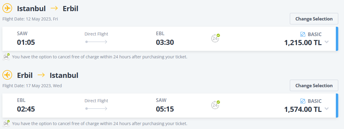Click the 24-hour cancellation icon on SAW–EBL flight
The height and width of the screenshot is (129, 344).
(215, 38)
